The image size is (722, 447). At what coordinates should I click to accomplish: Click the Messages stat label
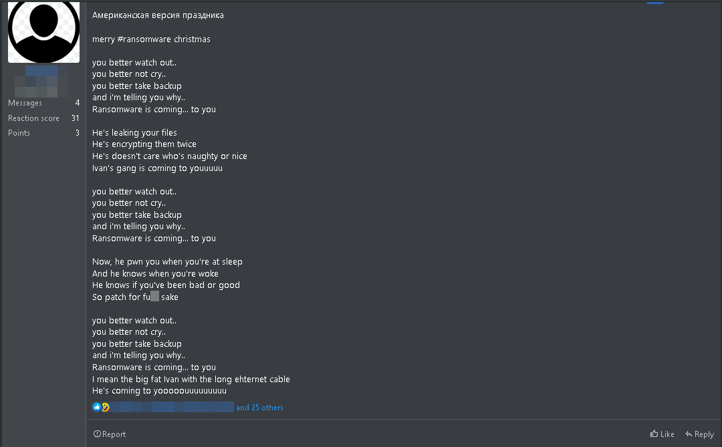[25, 103]
